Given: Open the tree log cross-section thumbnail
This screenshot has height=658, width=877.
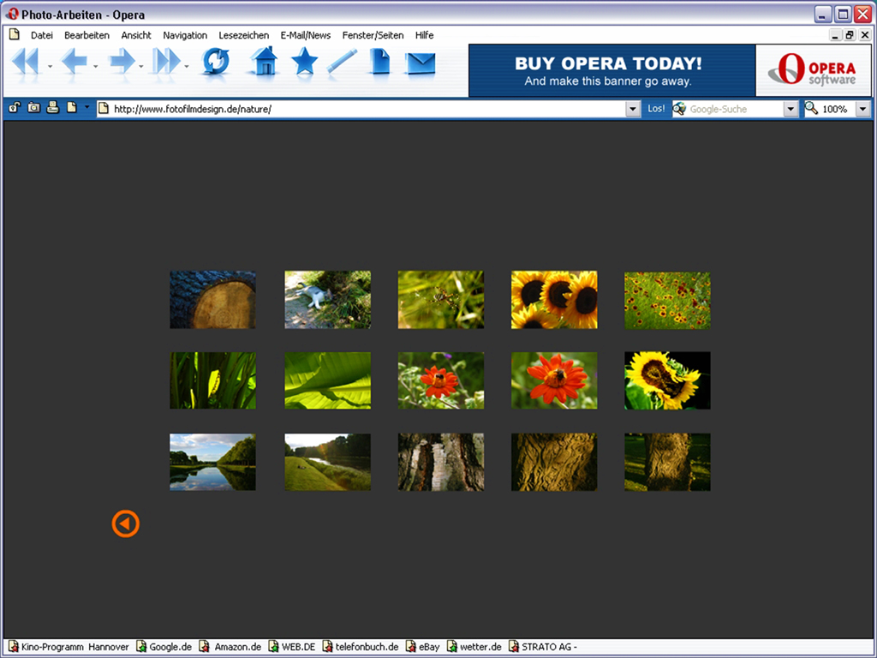Looking at the screenshot, I should (x=212, y=300).
